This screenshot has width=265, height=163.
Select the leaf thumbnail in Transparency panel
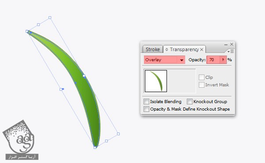(x=156, y=81)
